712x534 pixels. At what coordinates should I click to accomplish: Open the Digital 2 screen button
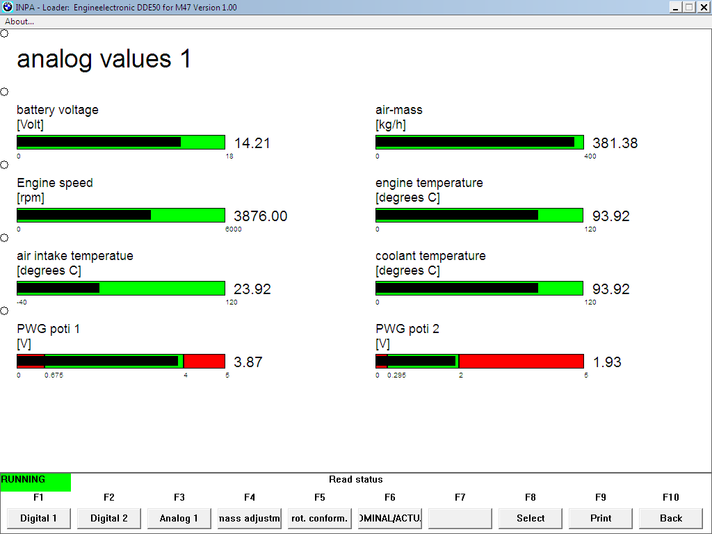click(x=109, y=518)
